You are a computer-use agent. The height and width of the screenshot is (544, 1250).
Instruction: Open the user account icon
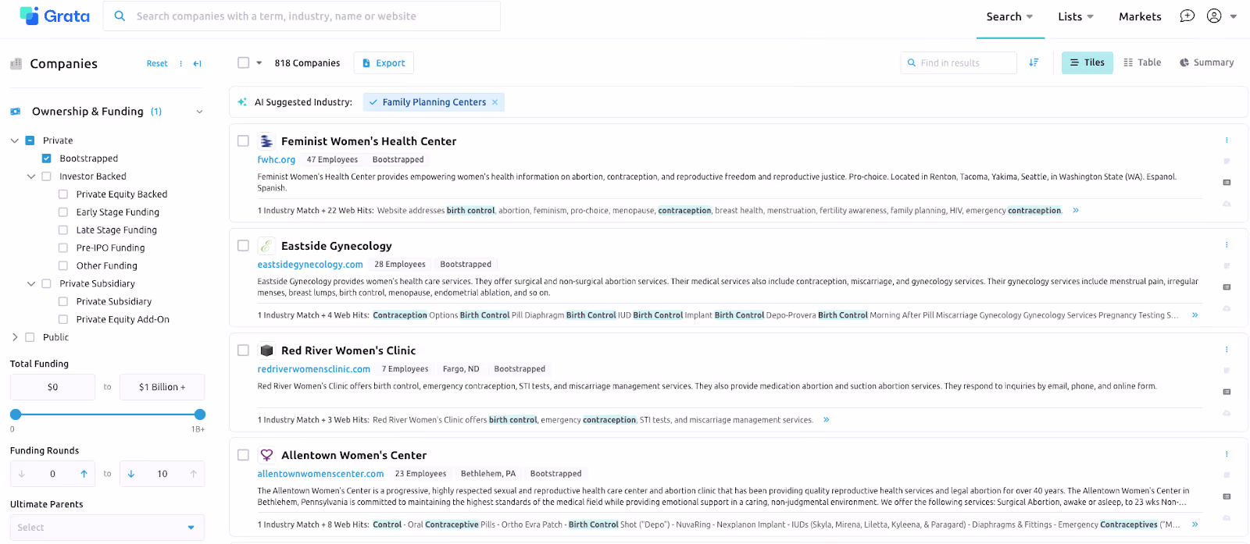pyautogui.click(x=1214, y=16)
